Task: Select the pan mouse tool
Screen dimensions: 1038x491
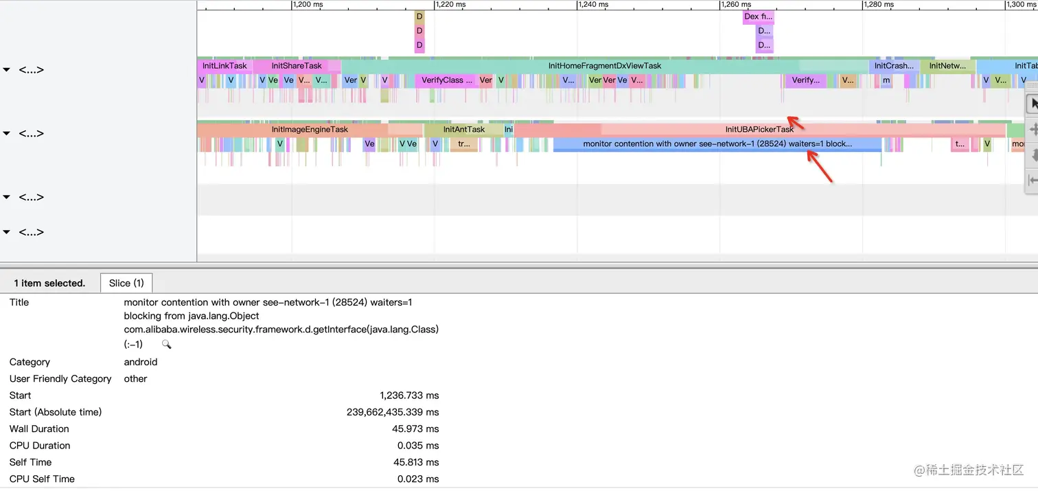Action: [1032, 130]
